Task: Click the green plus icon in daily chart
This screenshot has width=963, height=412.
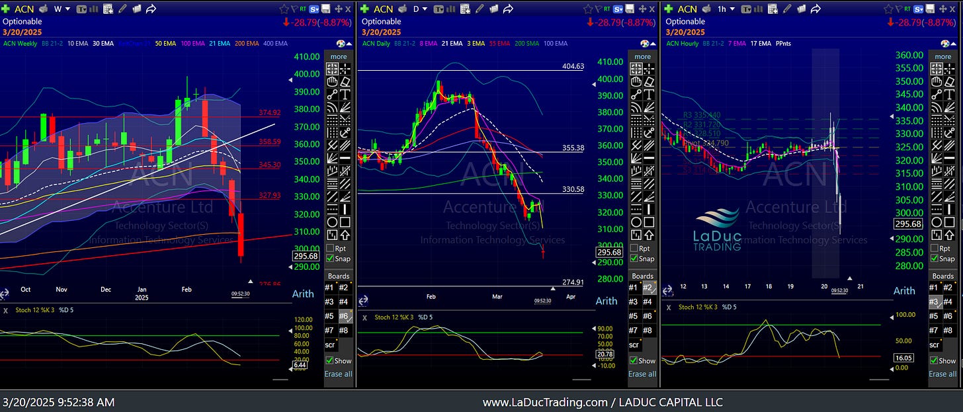Action: pyautogui.click(x=364, y=9)
